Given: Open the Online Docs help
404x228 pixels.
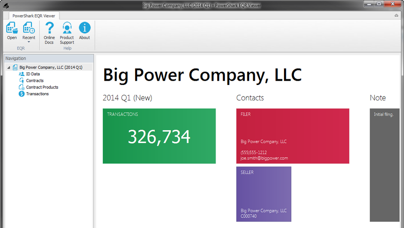Looking at the screenshot, I should pyautogui.click(x=49, y=33).
